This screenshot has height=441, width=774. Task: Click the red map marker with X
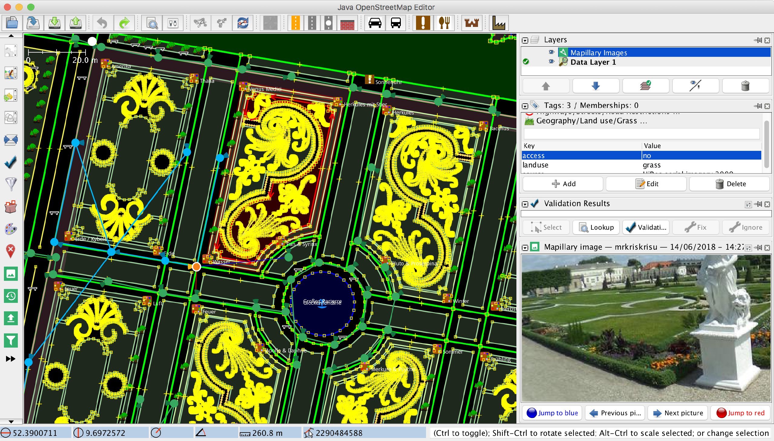coord(11,251)
